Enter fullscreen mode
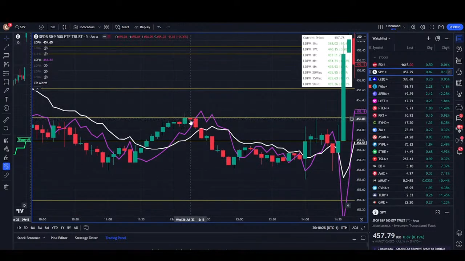Image resolution: width=465 pixels, height=261 pixels. click(x=432, y=27)
